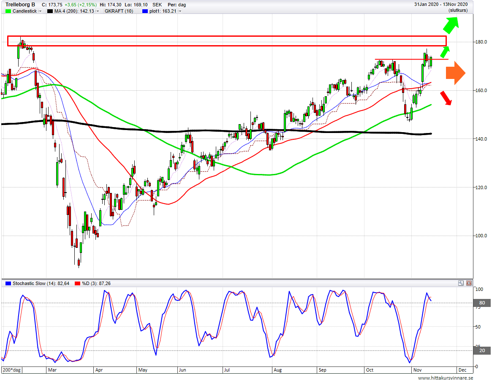
Task: Click the Aug label on time axis
Action: click(278, 370)
